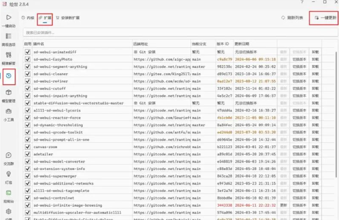Click 卸载 for sd-dynamic-thresholding
Image resolution: width=339 pixels, height=220 pixels.
click(315, 125)
